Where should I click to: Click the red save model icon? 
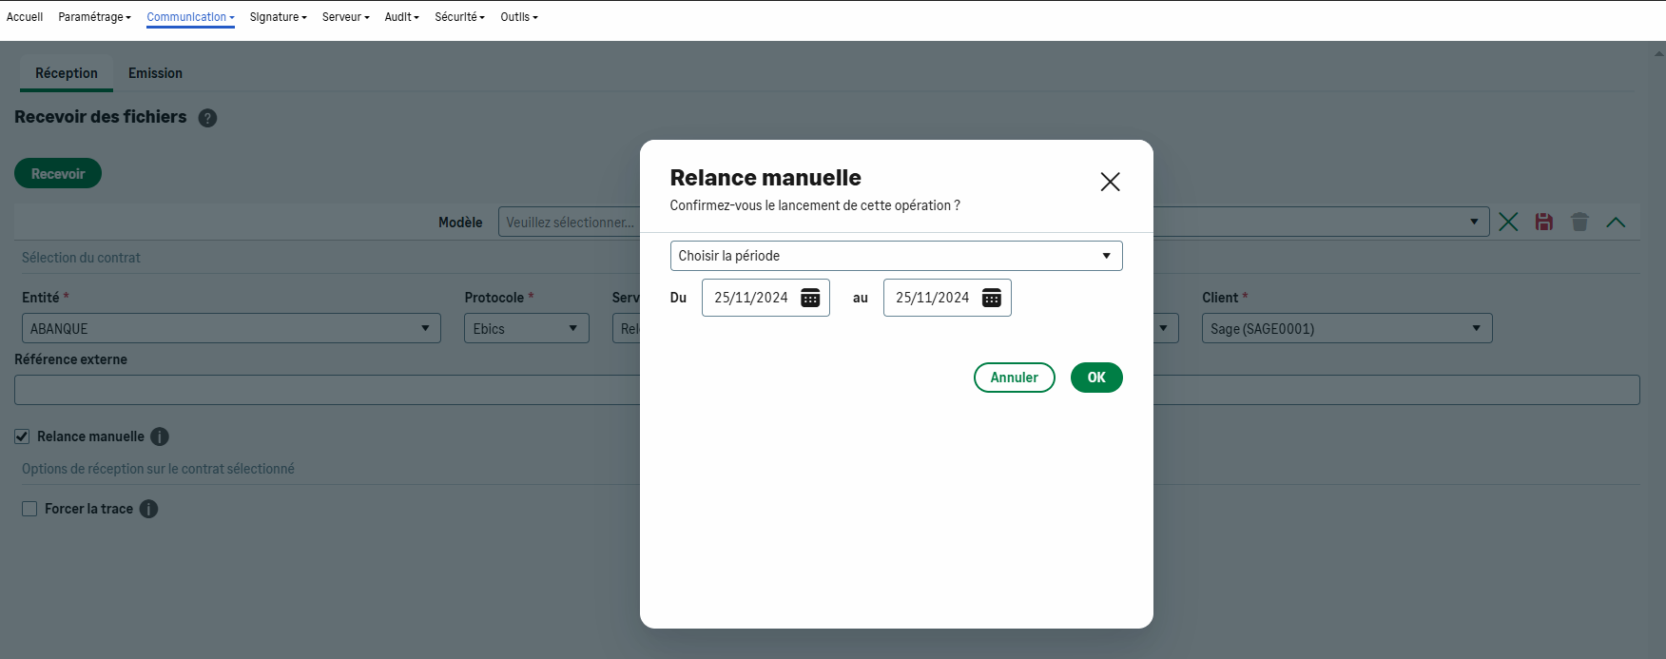click(x=1544, y=222)
